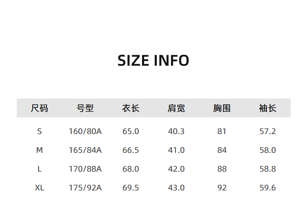Click the 衣长 column header
This screenshot has width=307, height=197.
point(131,108)
